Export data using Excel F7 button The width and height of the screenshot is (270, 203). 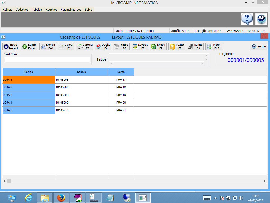point(158,47)
